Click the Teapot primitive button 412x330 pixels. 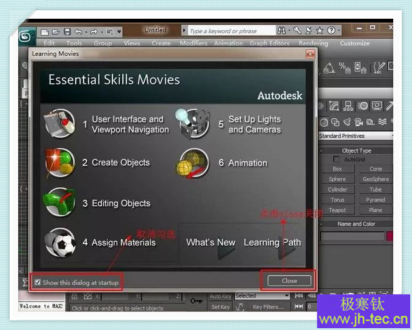point(338,210)
